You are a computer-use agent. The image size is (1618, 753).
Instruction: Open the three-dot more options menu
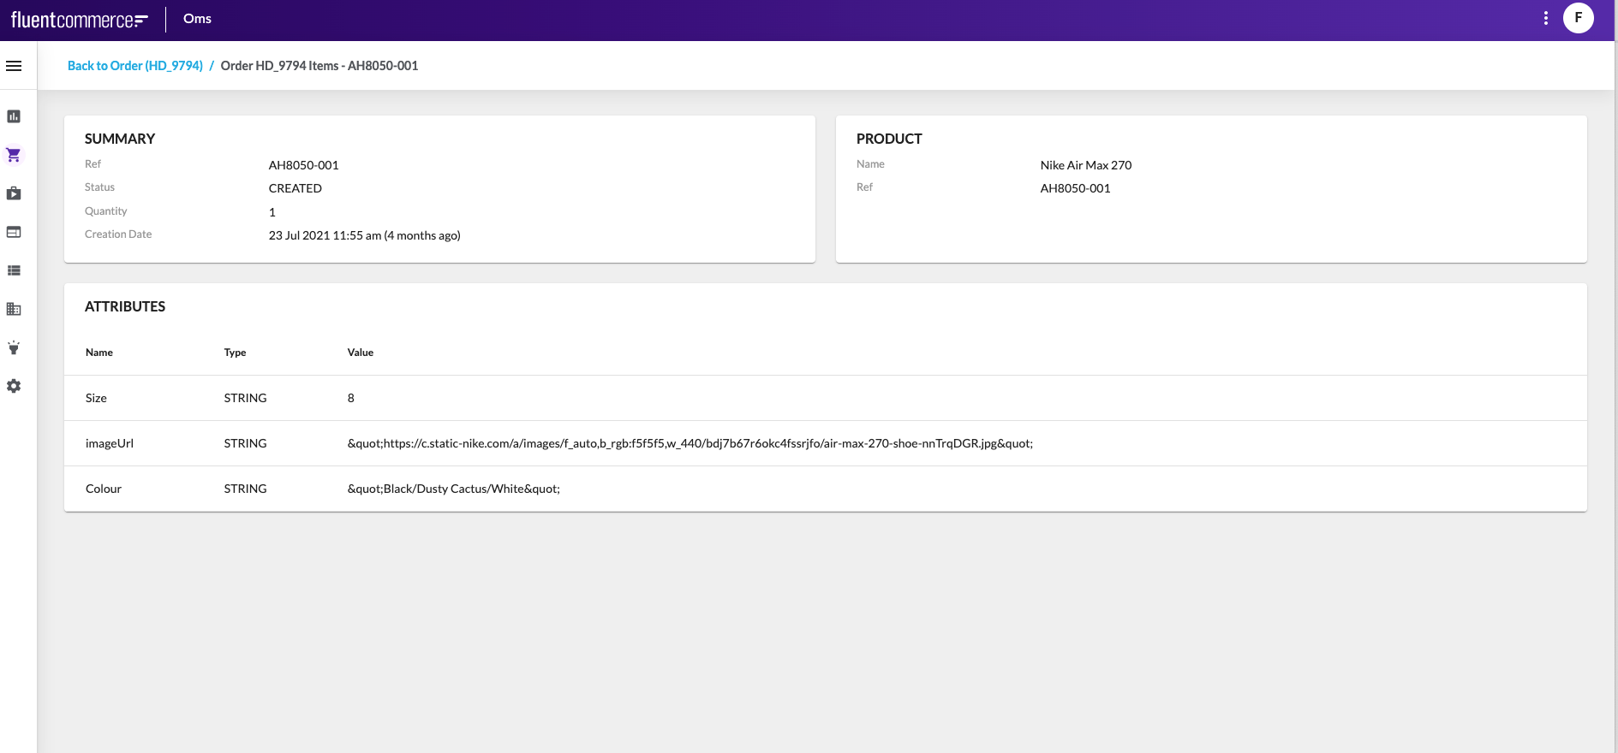(1545, 18)
